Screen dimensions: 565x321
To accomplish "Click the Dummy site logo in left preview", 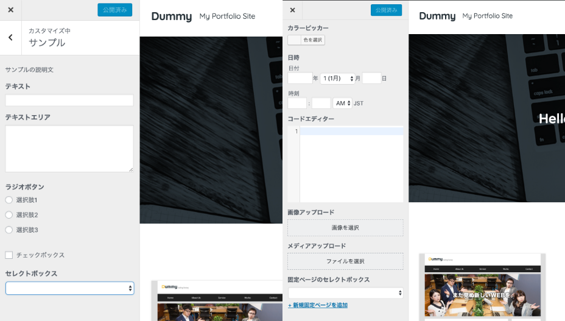I will tap(171, 16).
